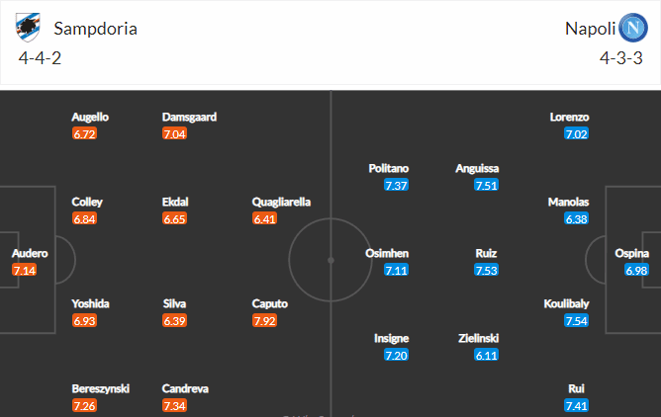The height and width of the screenshot is (417, 661).
Task: Click the Napoli club logo icon
Action: pos(632,28)
